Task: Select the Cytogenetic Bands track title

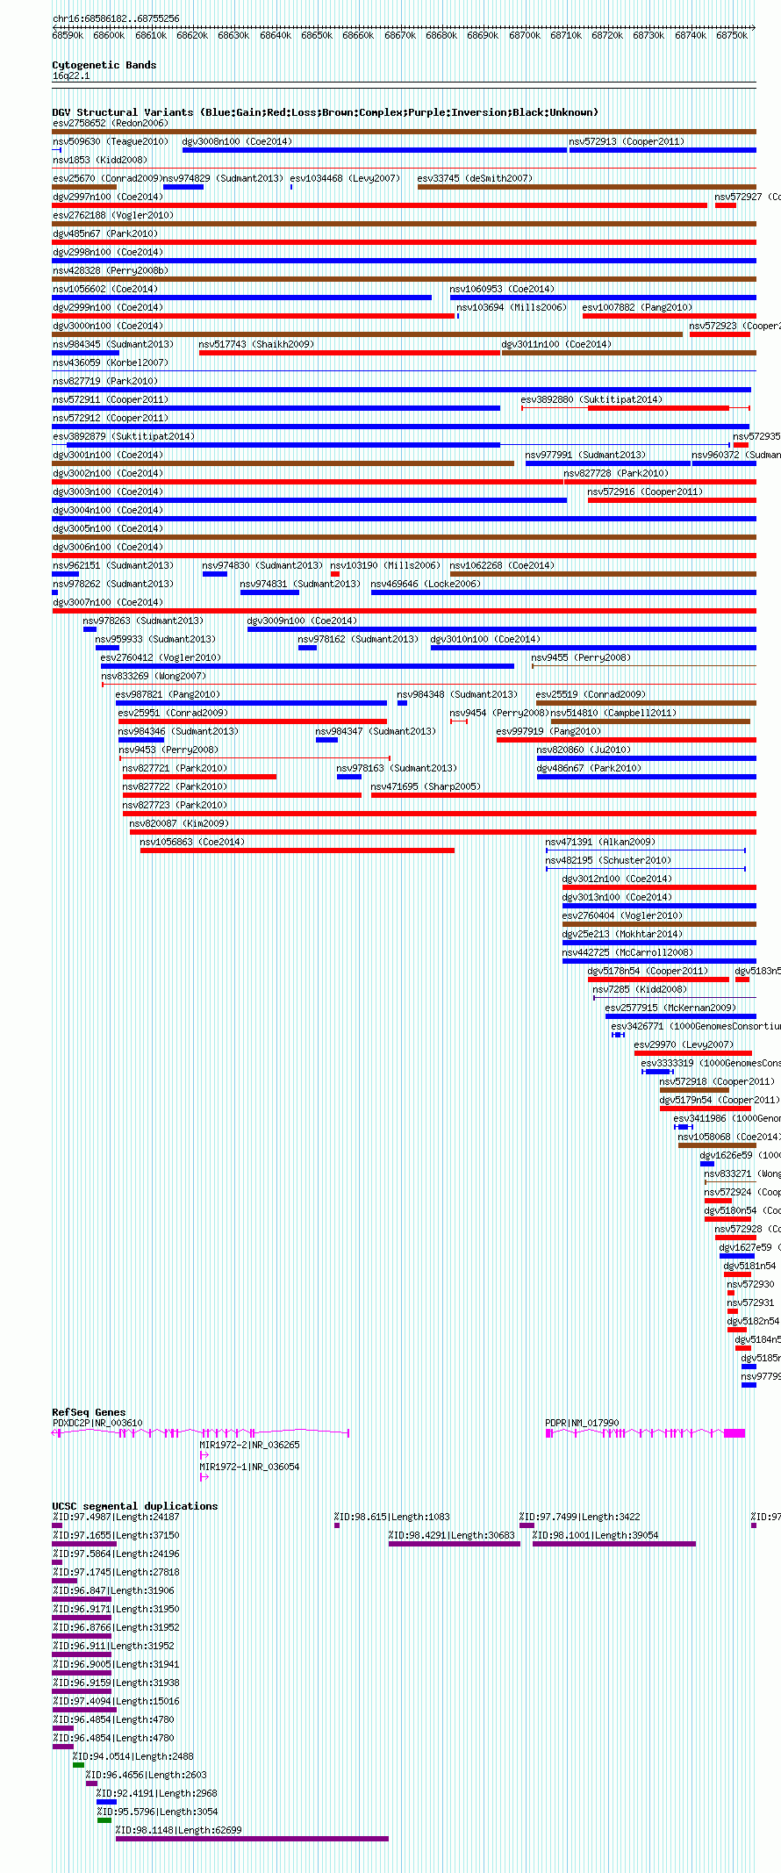Action: point(104,65)
